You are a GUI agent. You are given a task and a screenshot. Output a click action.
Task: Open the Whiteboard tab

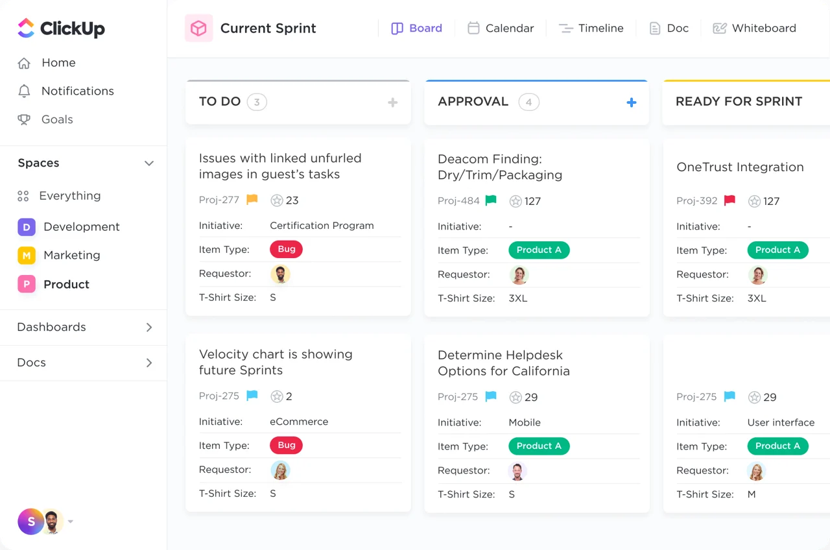coord(754,29)
